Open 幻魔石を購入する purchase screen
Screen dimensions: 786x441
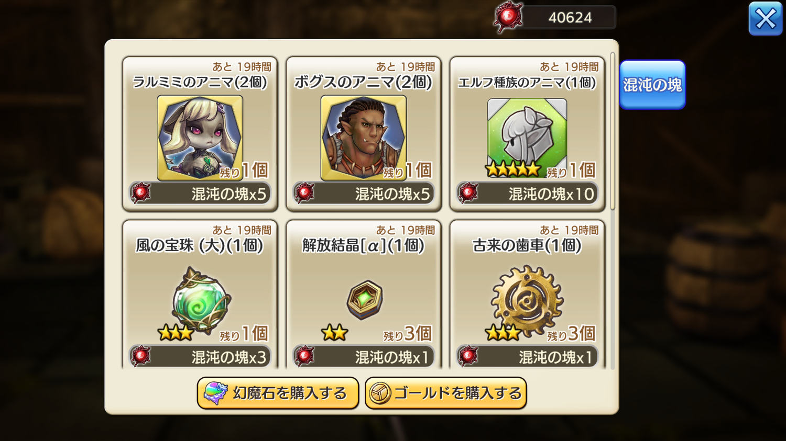tap(278, 393)
